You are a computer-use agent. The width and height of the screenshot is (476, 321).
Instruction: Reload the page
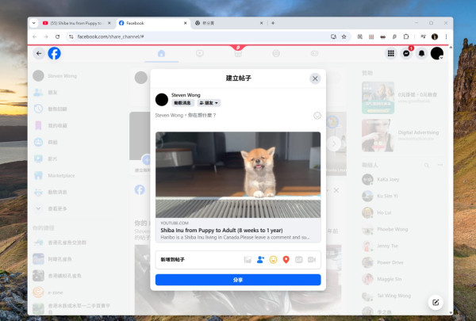pos(57,36)
